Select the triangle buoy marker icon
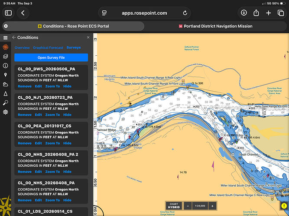Viewport: 289px width, 216px height. click(x=6, y=94)
